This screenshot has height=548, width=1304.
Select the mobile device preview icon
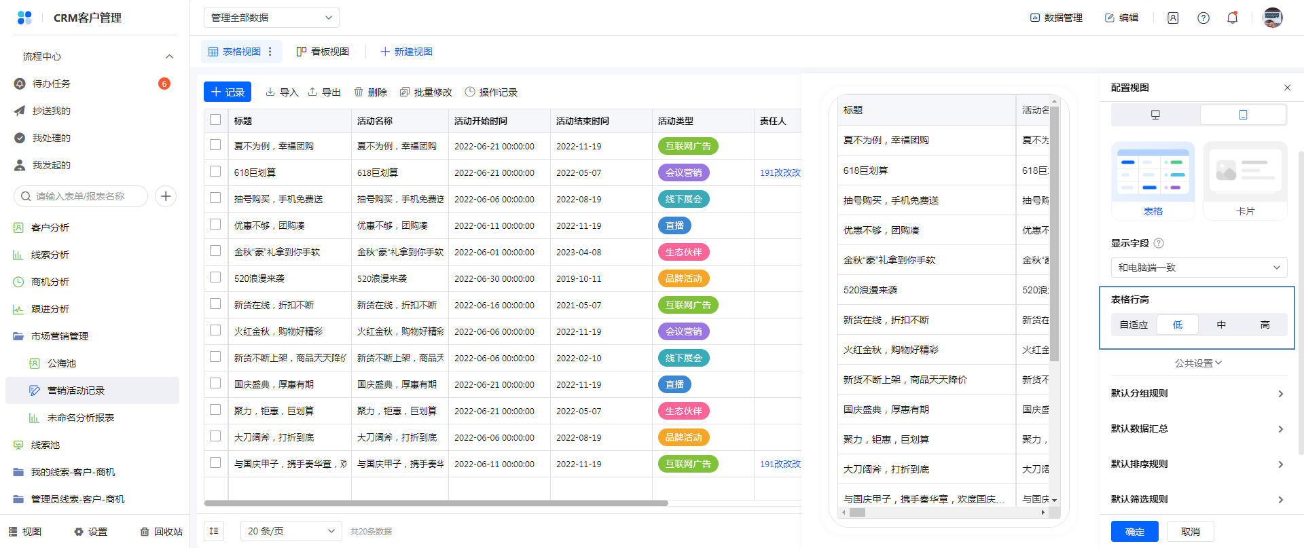pos(1243,115)
